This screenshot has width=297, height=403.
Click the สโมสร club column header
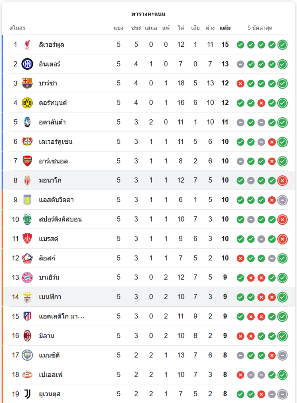17,28
